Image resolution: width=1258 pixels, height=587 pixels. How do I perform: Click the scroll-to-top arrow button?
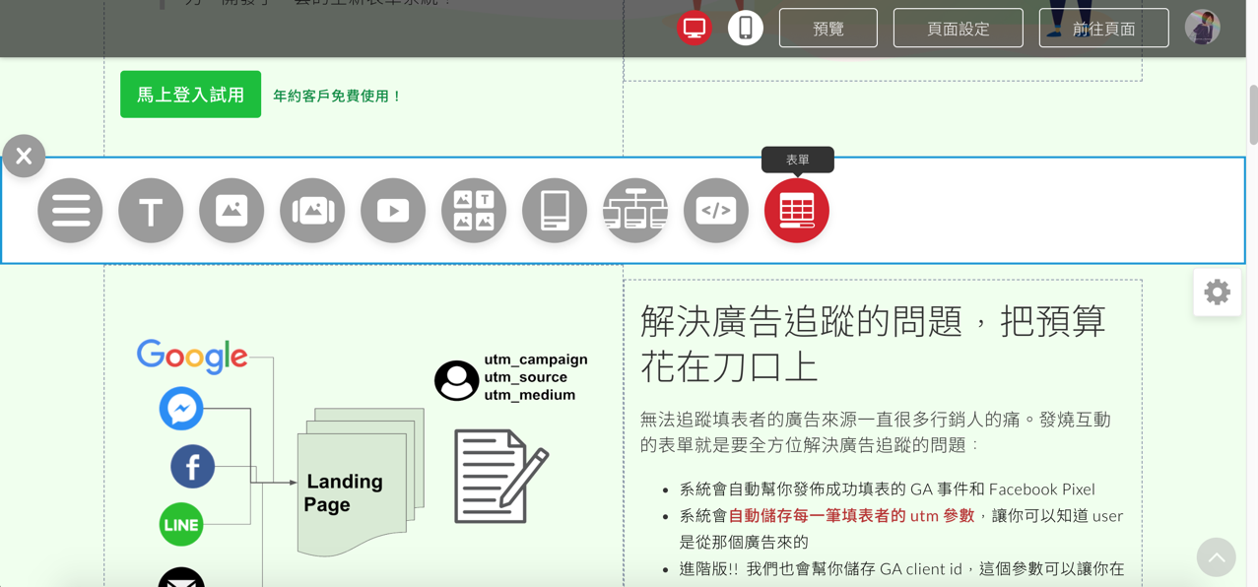[1216, 557]
